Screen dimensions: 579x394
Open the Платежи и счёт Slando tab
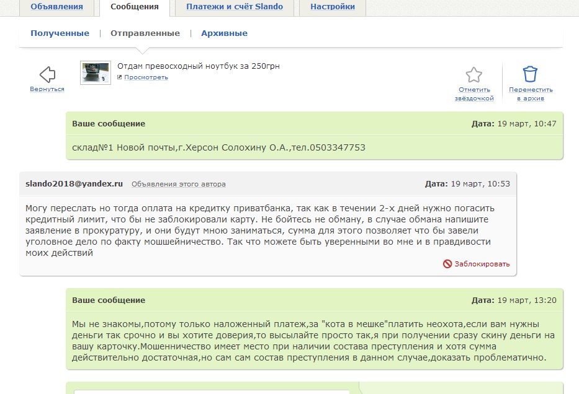click(235, 7)
